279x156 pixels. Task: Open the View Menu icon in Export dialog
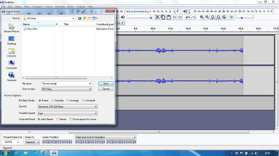95,18
